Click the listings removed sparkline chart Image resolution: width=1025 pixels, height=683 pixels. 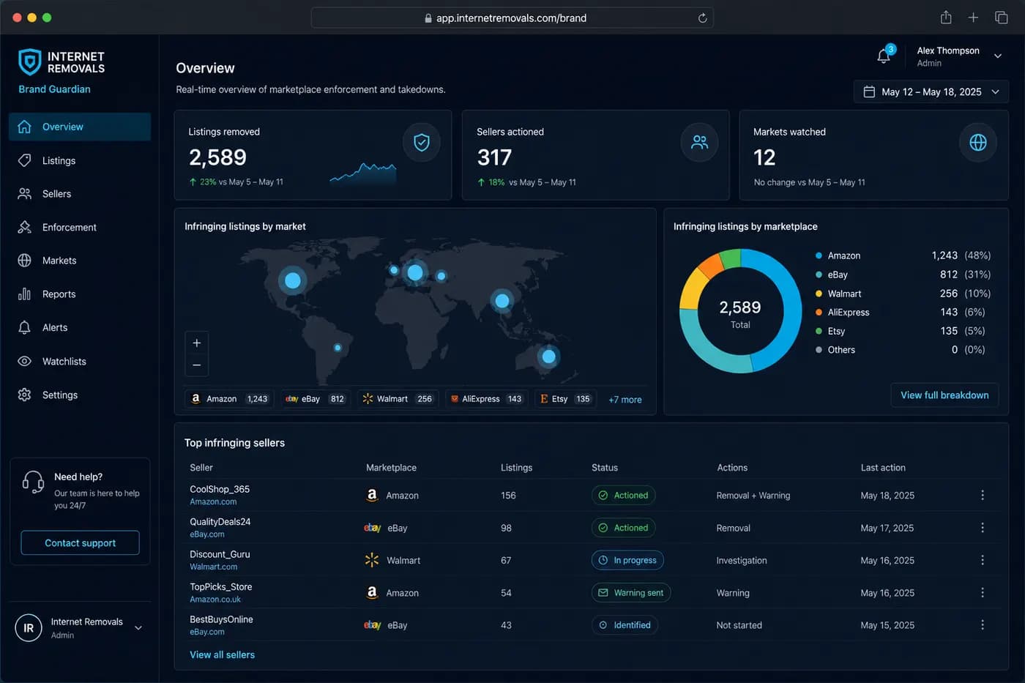tap(363, 173)
